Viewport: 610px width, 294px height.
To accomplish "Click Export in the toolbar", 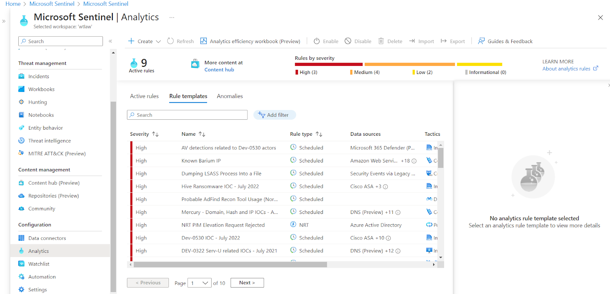I will click(453, 41).
